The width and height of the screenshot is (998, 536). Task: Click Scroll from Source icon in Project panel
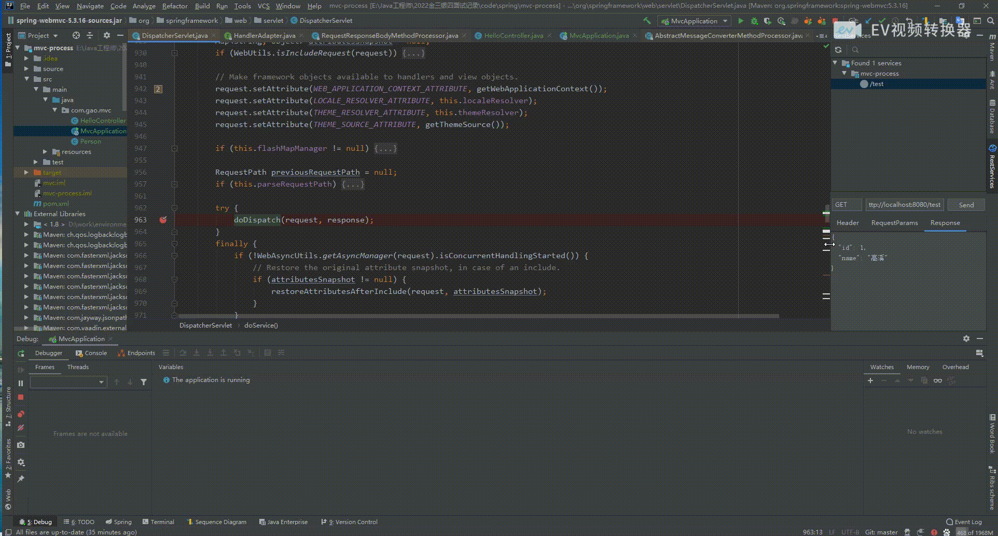coord(76,35)
